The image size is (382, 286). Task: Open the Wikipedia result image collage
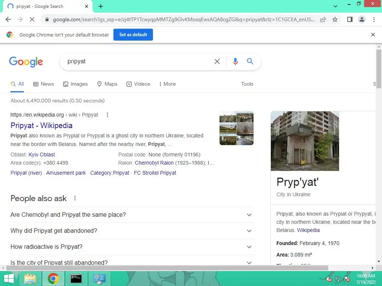click(x=236, y=128)
